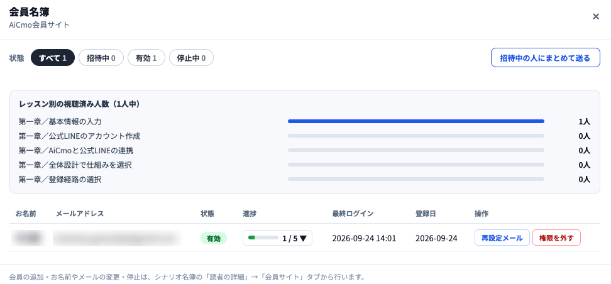
Task: Click lesson label 第一章／AiCmoと公式LINEの連携
Action: [76, 150]
